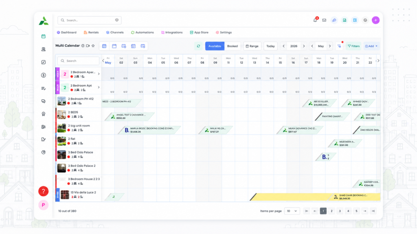Go to previous month before May
The width and height of the screenshot is (417, 234).
click(312, 46)
